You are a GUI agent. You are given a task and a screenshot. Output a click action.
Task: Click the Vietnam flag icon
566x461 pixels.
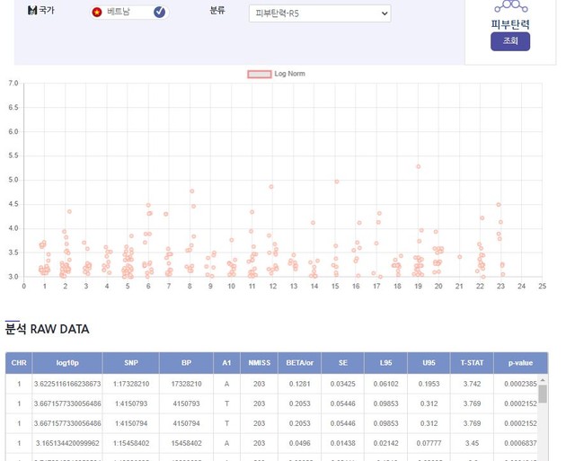97,12
